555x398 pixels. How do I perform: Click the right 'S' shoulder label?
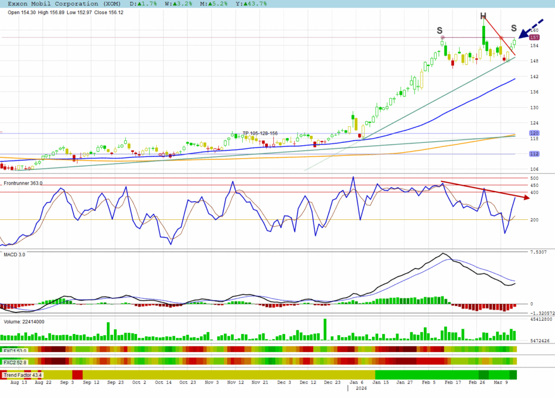coord(513,28)
